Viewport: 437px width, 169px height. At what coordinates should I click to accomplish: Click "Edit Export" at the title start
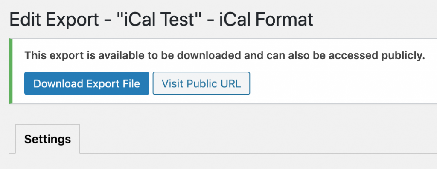54,20
